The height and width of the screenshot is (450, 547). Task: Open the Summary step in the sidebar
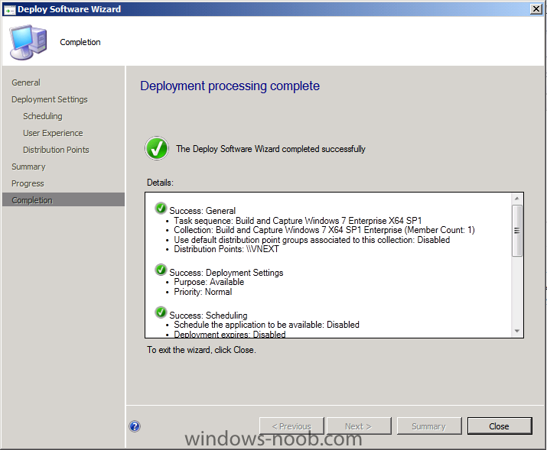(28, 167)
